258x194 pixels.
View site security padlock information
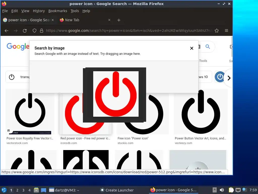[x=42, y=31]
